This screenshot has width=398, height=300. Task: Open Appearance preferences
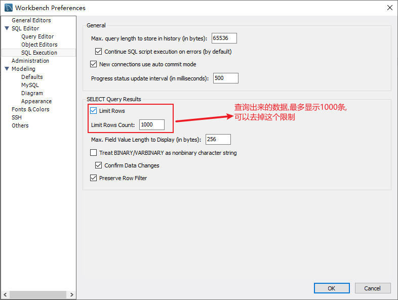pos(36,102)
